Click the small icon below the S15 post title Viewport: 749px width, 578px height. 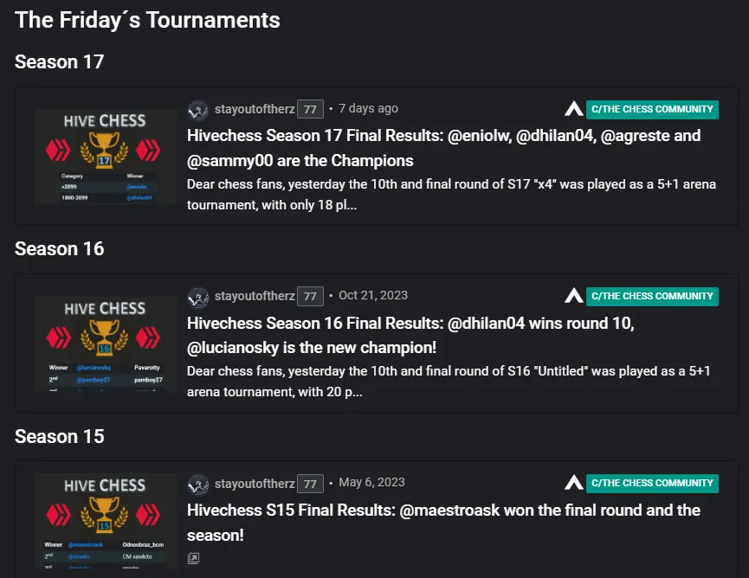coord(193,559)
